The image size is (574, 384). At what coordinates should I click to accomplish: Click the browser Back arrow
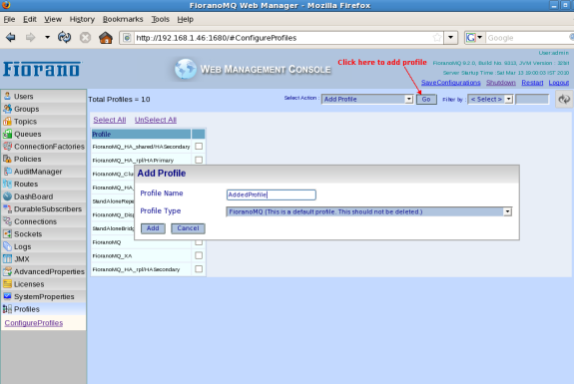pos(11,37)
